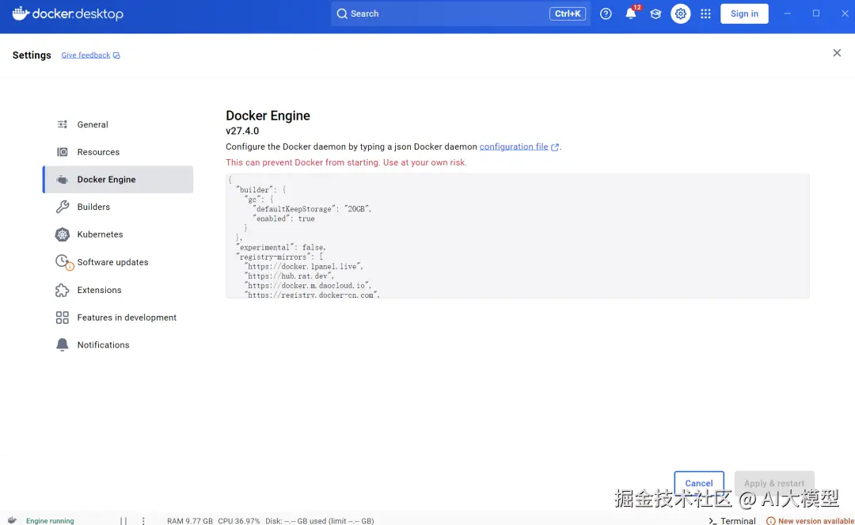Click the "enabled": true line
Image resolution: width=855 pixels, height=525 pixels.
click(x=283, y=219)
